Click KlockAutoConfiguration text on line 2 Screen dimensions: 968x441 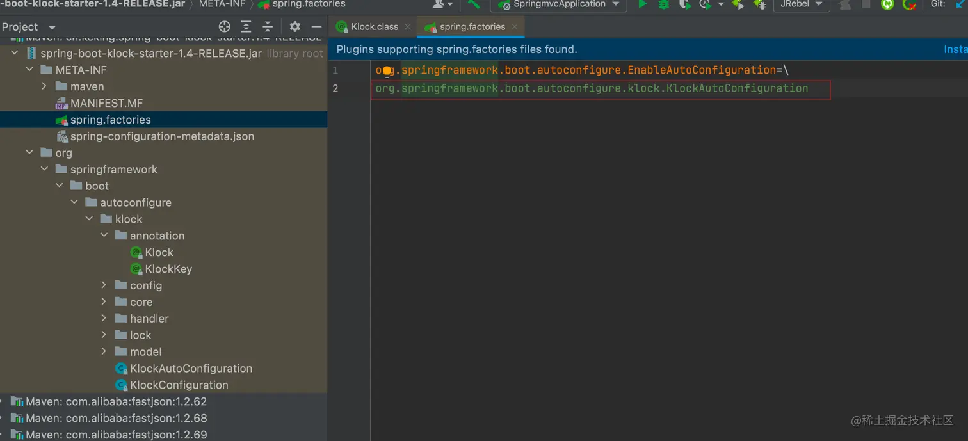pyautogui.click(x=737, y=88)
